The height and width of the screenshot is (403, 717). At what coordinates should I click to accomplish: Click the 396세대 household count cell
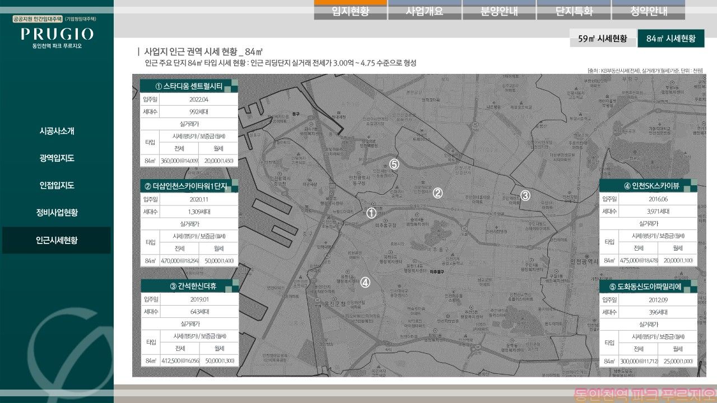tap(658, 312)
